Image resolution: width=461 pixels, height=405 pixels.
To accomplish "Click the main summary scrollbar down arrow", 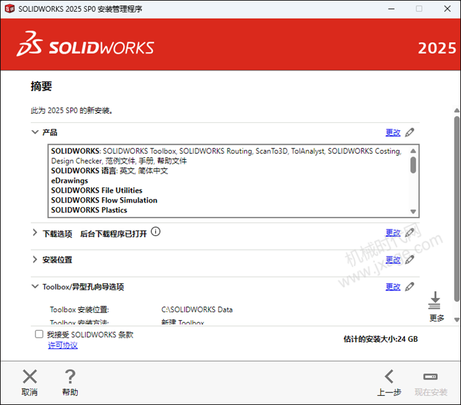I will coord(456,320).
